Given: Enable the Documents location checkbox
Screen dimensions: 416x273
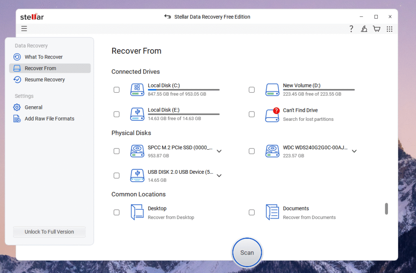Looking at the screenshot, I should pos(251,212).
